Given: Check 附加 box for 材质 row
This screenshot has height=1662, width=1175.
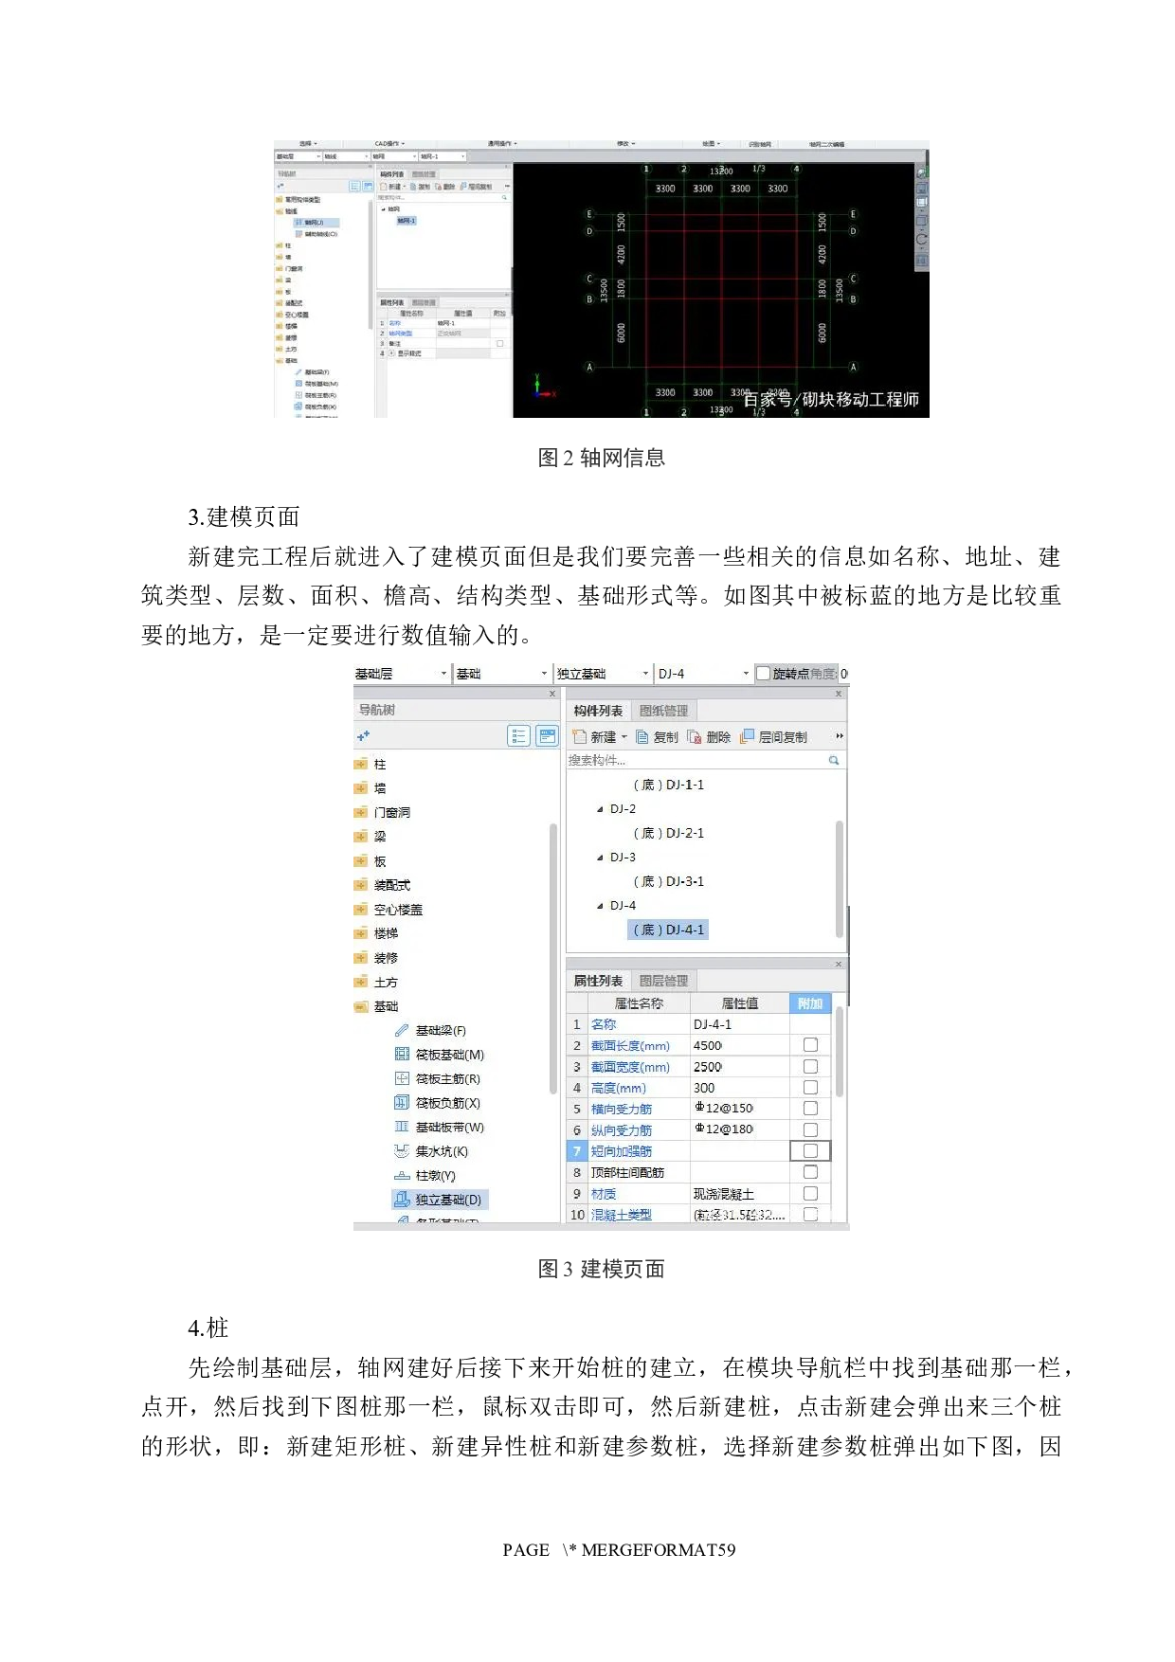Looking at the screenshot, I should click(810, 1193).
